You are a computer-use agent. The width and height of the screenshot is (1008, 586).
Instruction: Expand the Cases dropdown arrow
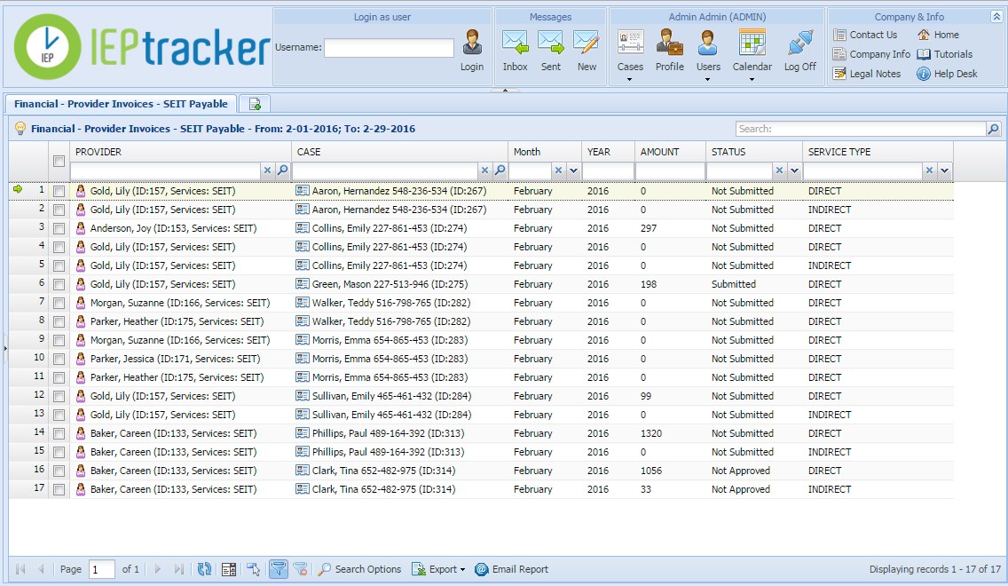(629, 80)
